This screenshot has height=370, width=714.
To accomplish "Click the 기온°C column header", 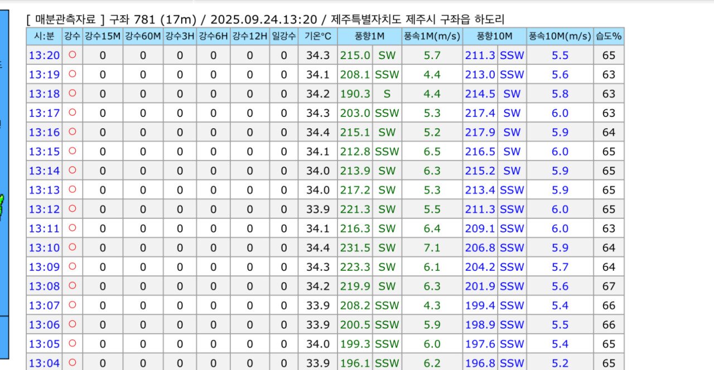I will pyautogui.click(x=317, y=36).
